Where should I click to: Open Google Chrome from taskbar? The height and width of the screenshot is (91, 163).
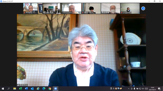(x=50, y=89)
